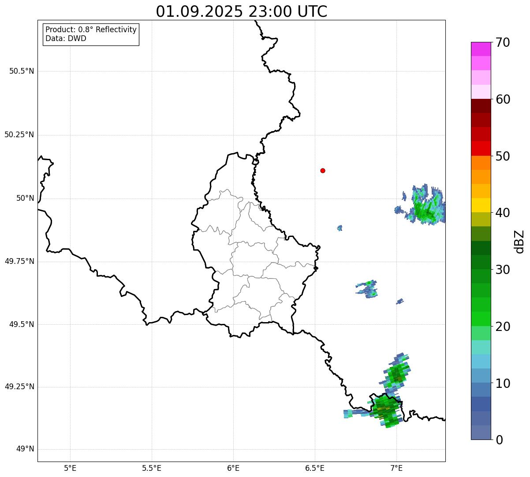530x477 pixels.
Task: Click the dBZ colorbar axis label
Action: [519, 241]
